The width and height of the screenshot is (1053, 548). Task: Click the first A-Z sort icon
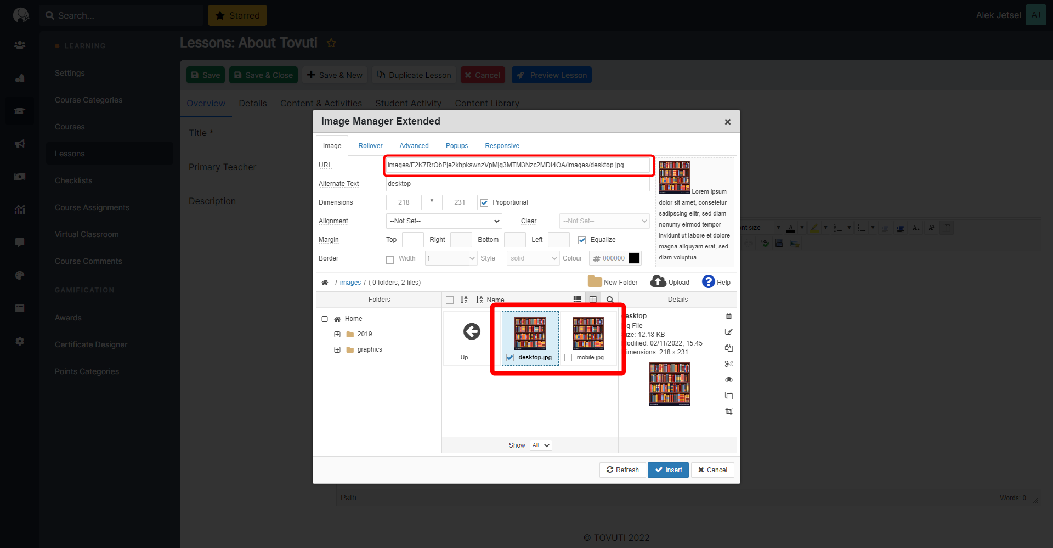(x=464, y=300)
